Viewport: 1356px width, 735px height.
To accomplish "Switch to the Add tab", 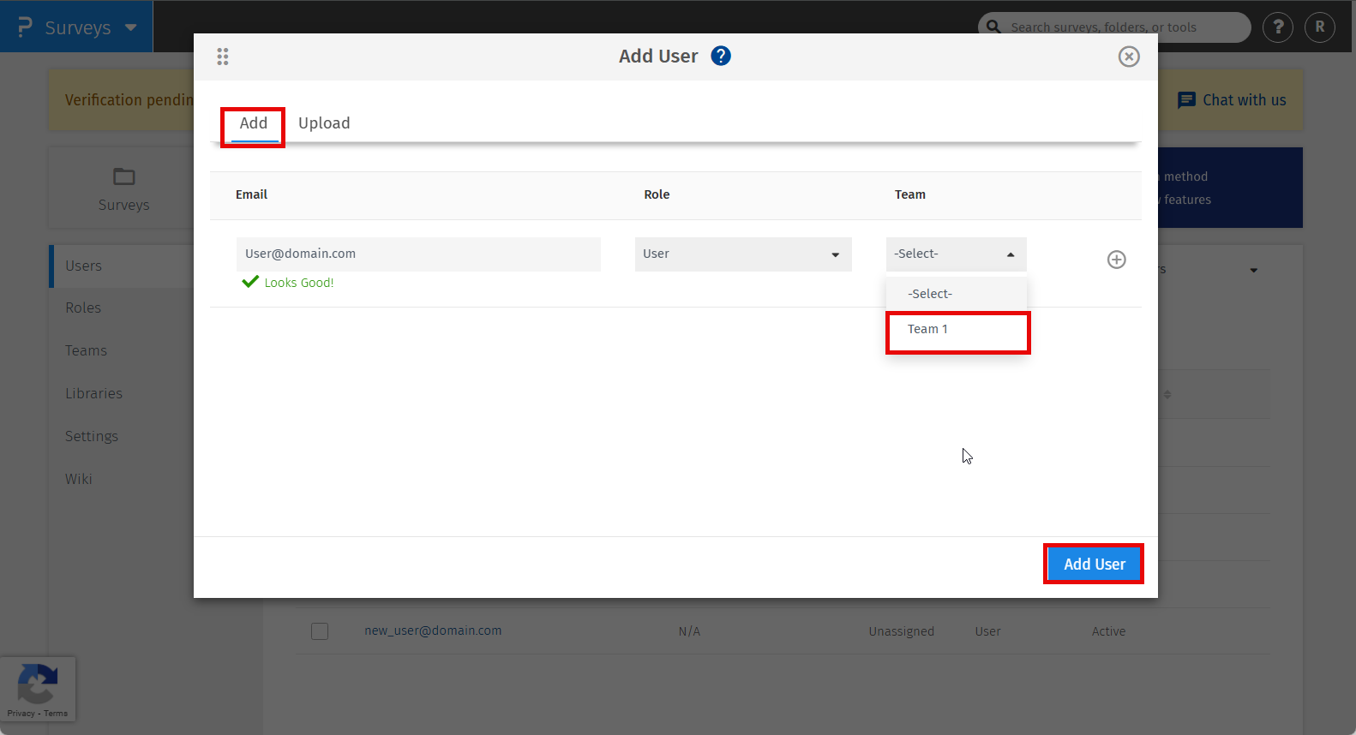I will tap(254, 123).
